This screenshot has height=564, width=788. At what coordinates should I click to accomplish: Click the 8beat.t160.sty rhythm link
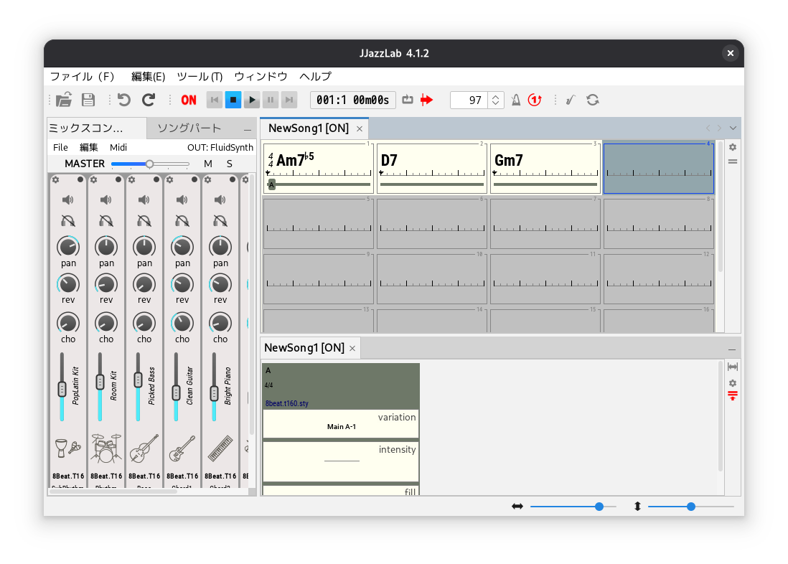click(x=287, y=403)
